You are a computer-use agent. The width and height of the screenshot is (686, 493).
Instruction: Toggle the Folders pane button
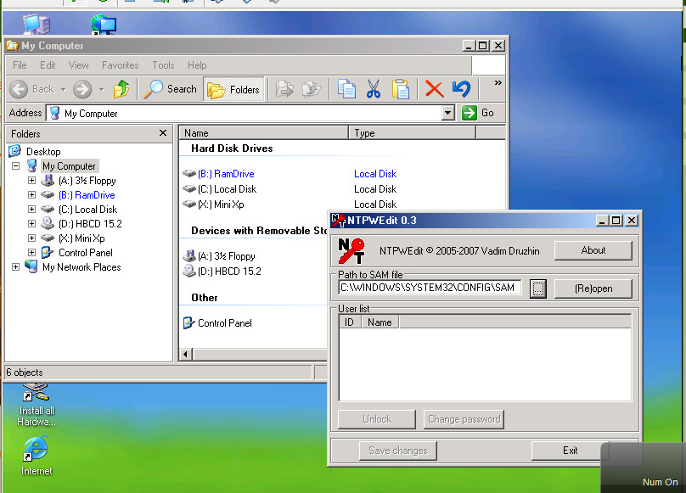(x=234, y=89)
